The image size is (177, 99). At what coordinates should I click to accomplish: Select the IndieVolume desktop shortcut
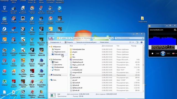click(23, 20)
